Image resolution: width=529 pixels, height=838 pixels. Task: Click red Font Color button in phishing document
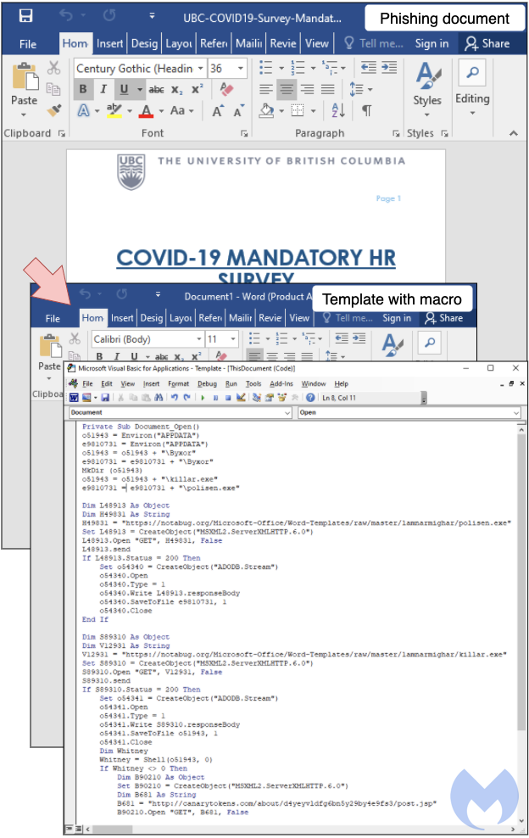point(146,110)
